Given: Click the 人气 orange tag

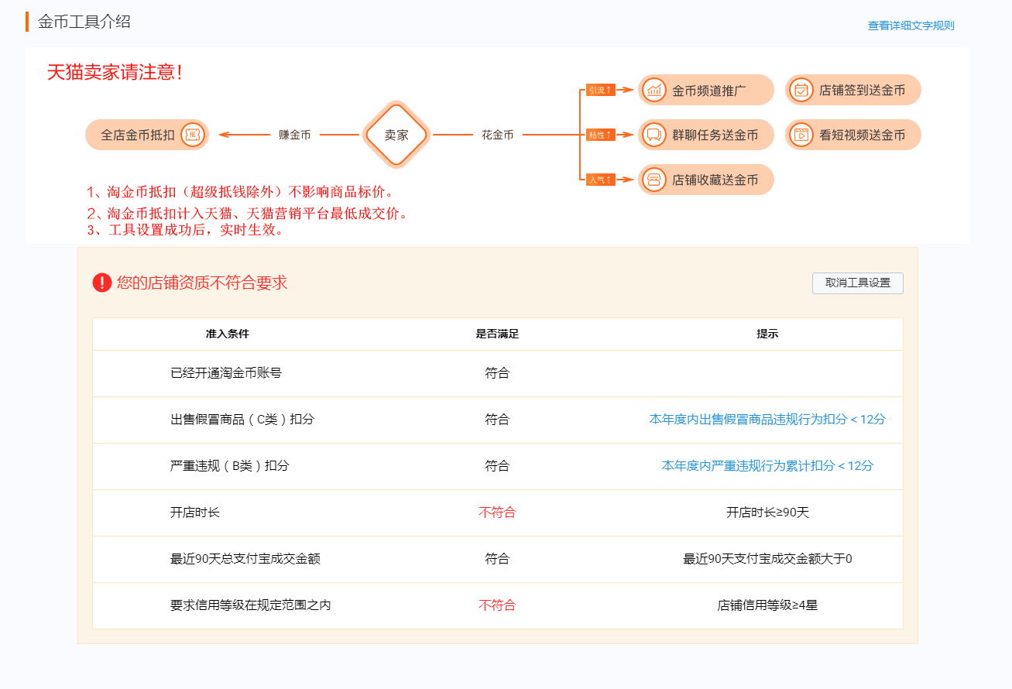Looking at the screenshot, I should pyautogui.click(x=600, y=180).
